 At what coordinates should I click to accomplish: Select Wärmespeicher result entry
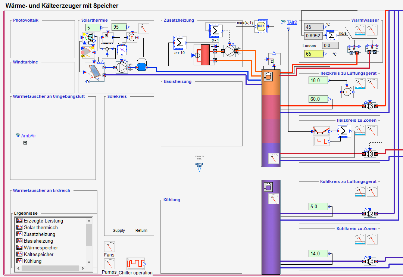coord(41,248)
